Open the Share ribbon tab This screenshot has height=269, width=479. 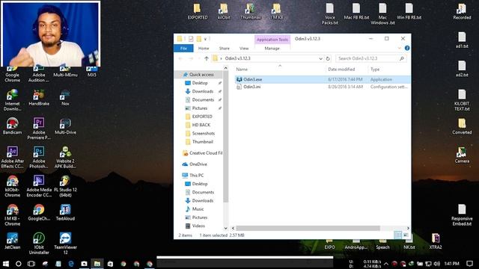[x=225, y=48]
